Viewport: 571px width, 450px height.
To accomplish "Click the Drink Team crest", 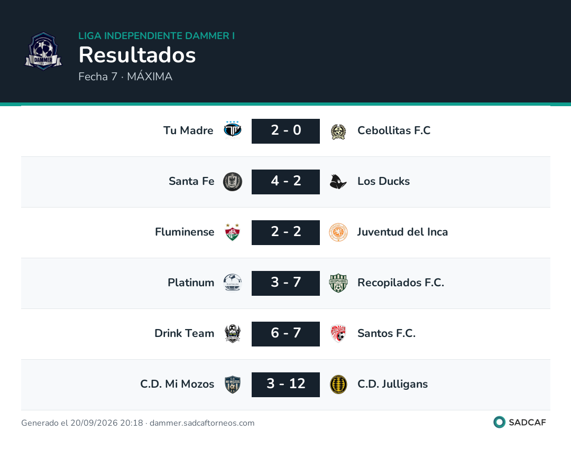I will pyautogui.click(x=232, y=334).
